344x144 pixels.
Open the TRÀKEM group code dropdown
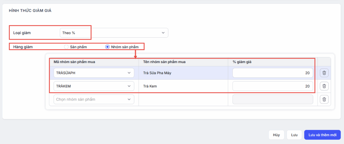point(94,86)
